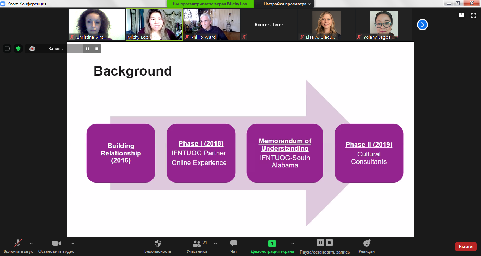Expand audio options arrow next to microphone
The width and height of the screenshot is (481, 256).
[31, 243]
